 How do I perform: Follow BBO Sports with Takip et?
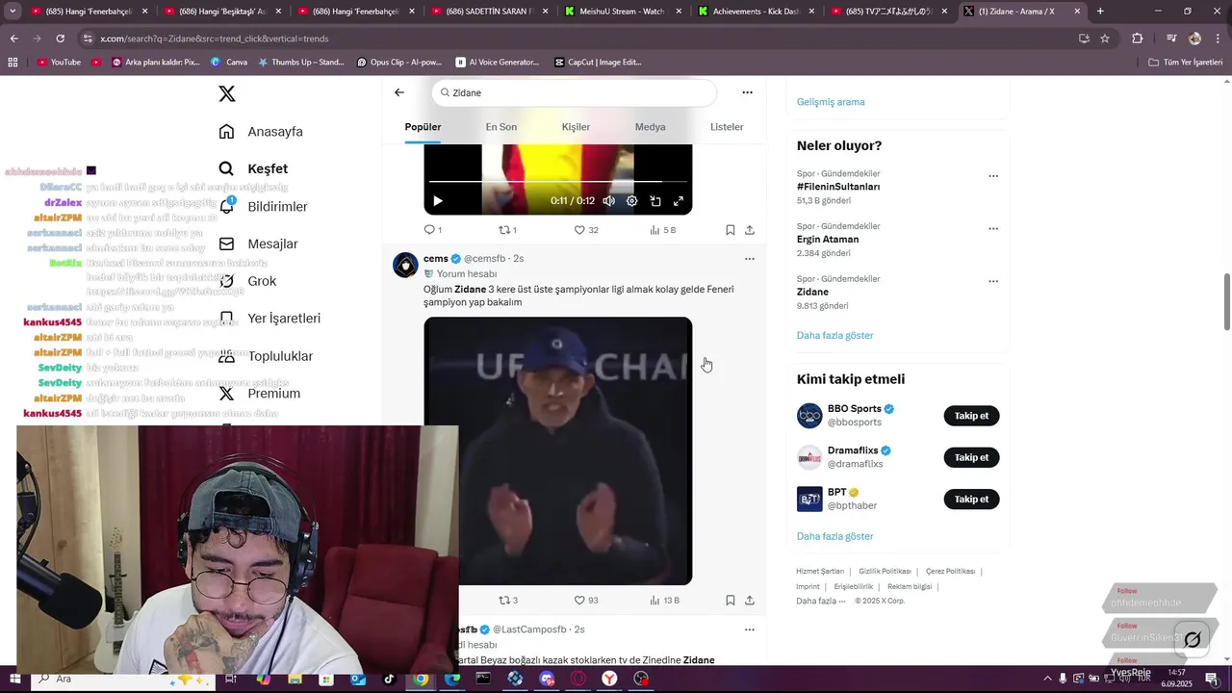tap(971, 416)
